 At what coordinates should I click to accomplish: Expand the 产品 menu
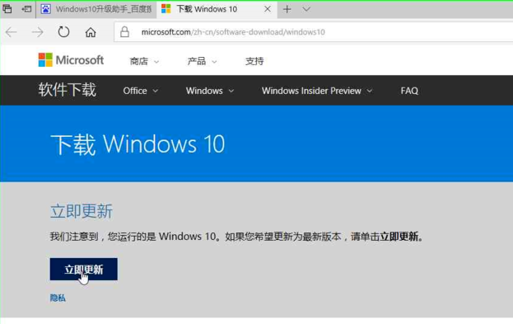pos(202,61)
